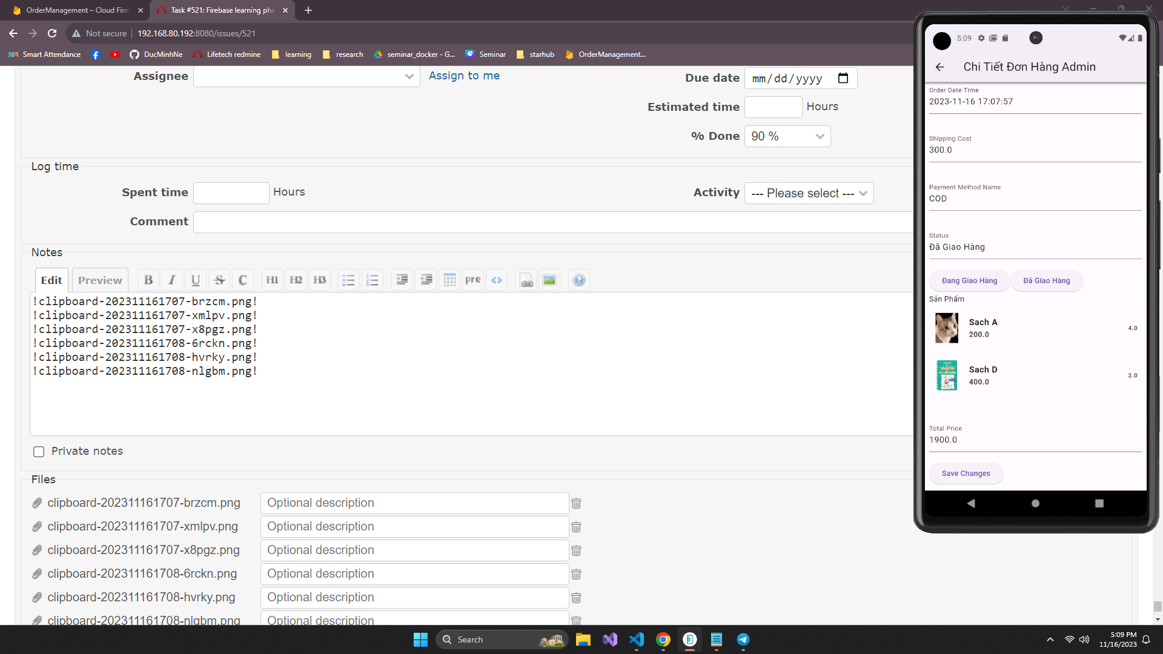Insert an unordered bullet list
The height and width of the screenshot is (654, 1163).
pos(348,280)
